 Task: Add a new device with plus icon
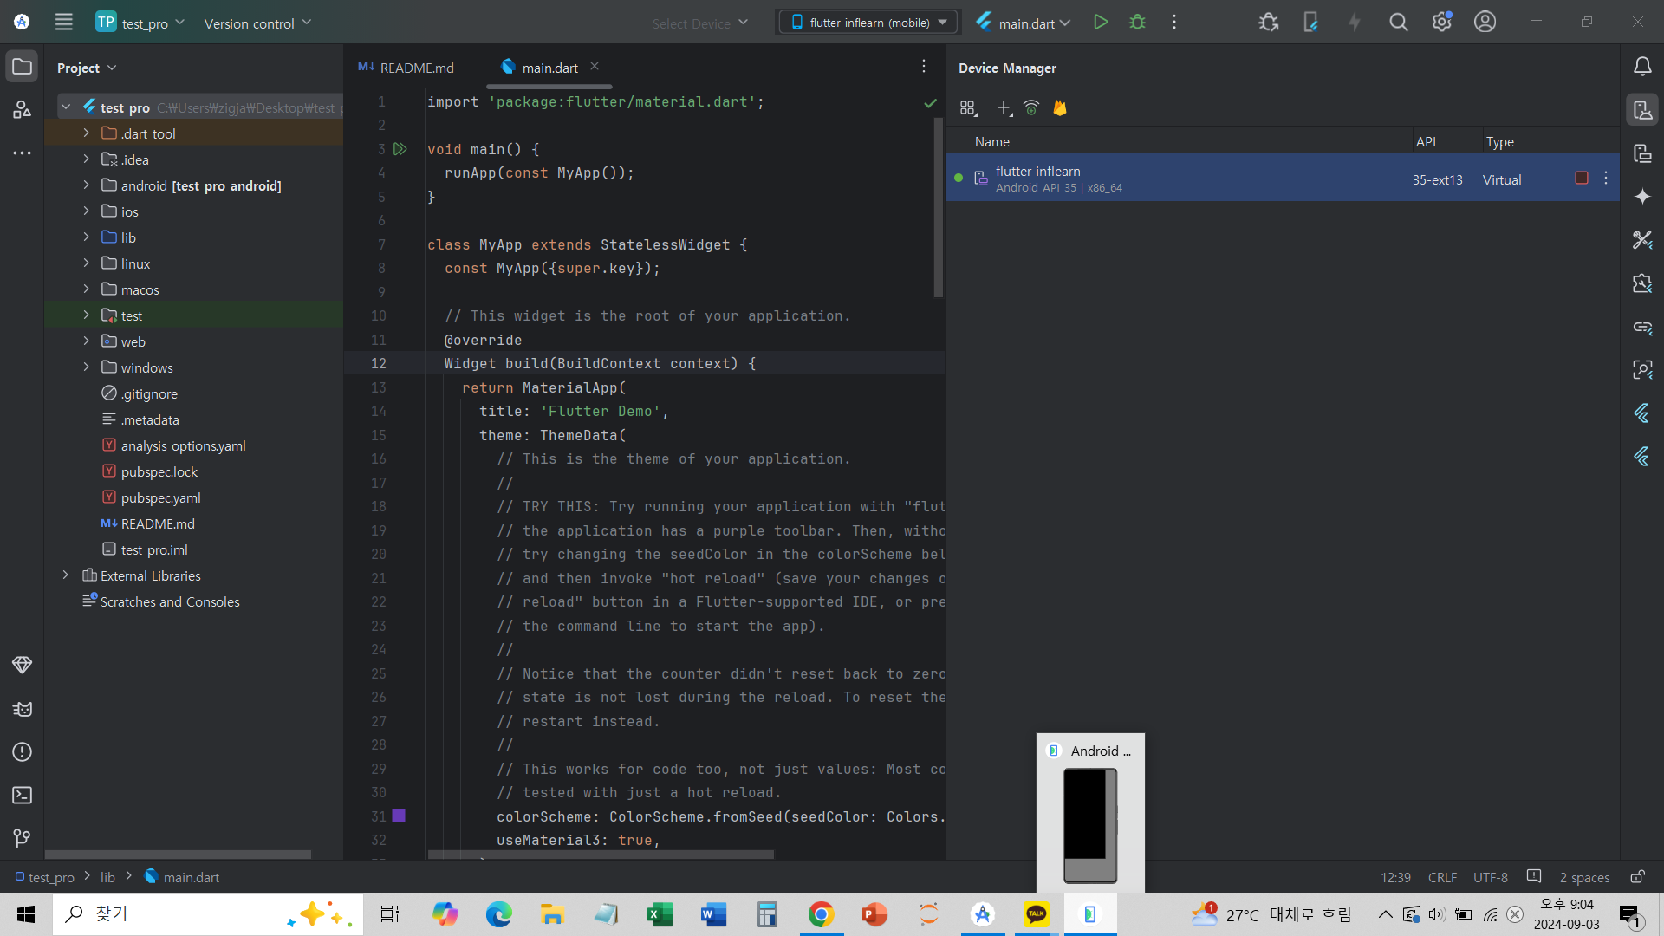click(x=1004, y=108)
